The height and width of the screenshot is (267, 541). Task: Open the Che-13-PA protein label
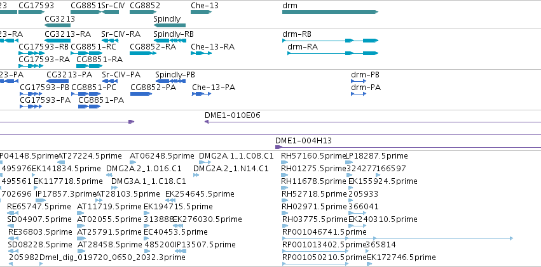(x=214, y=88)
